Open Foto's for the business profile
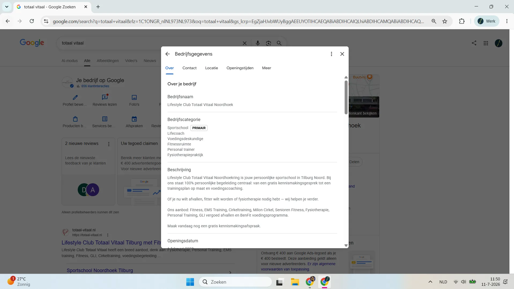Image resolution: width=514 pixels, height=289 pixels. [x=134, y=100]
